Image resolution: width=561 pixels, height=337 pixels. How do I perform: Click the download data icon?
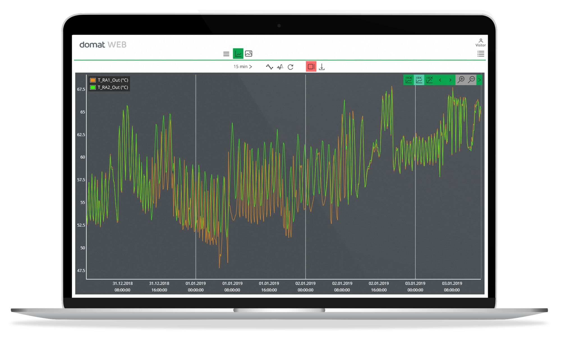[x=322, y=67]
